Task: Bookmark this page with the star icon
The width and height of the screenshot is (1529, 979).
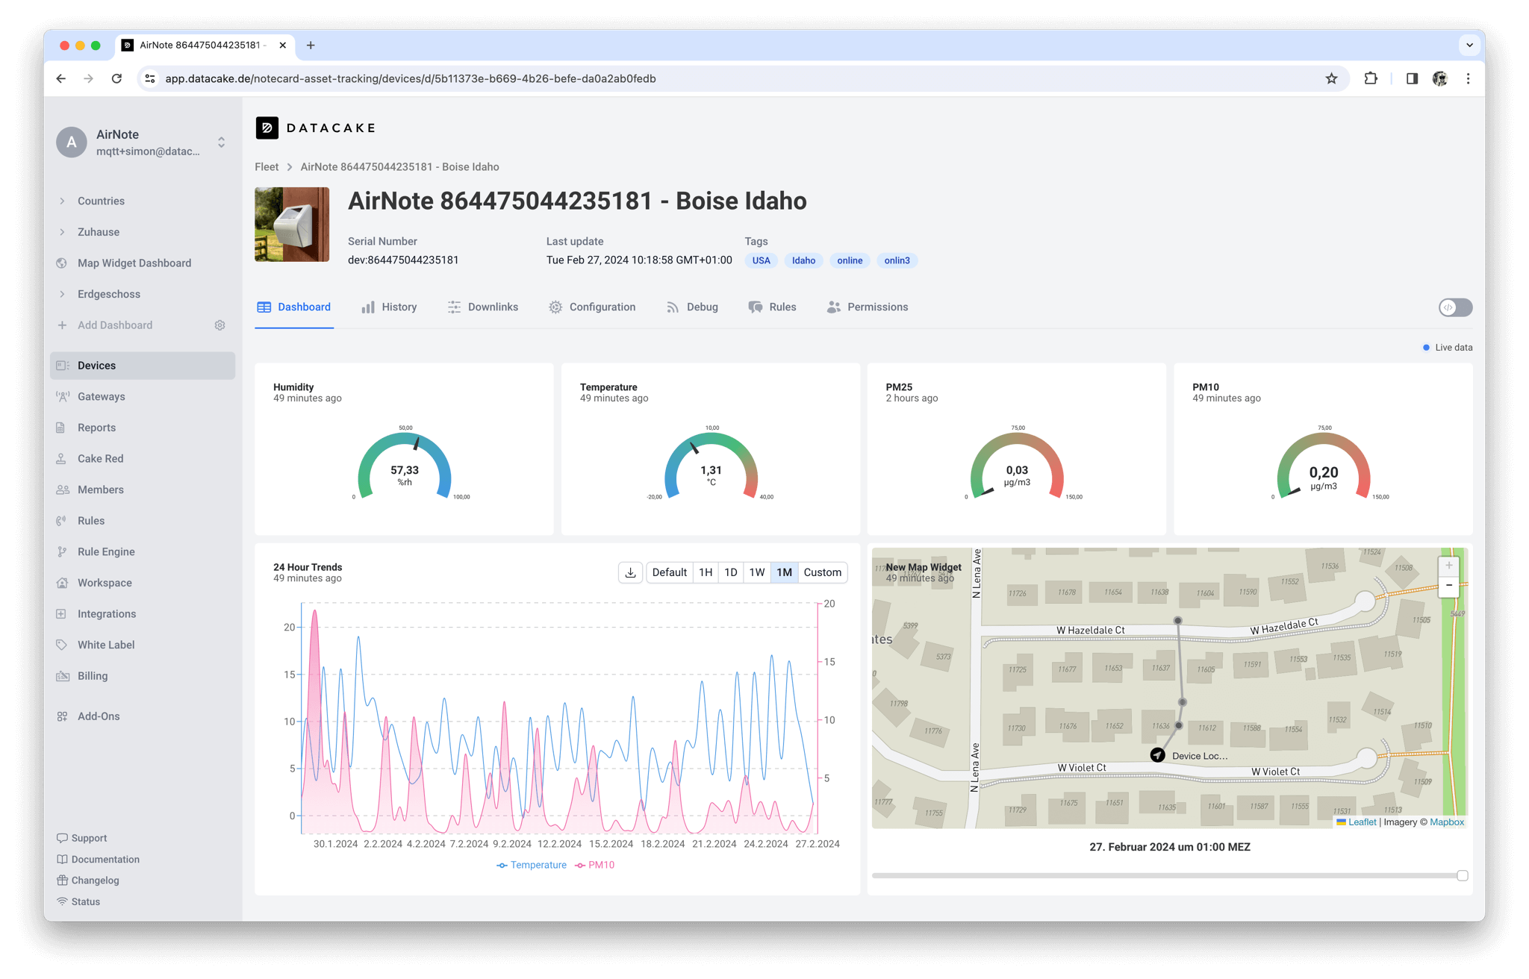Action: point(1331,78)
